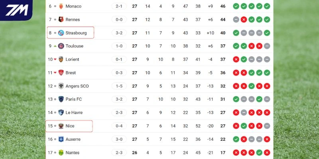Click Rennes' leftmost grey draw form icon

[x=236, y=19]
